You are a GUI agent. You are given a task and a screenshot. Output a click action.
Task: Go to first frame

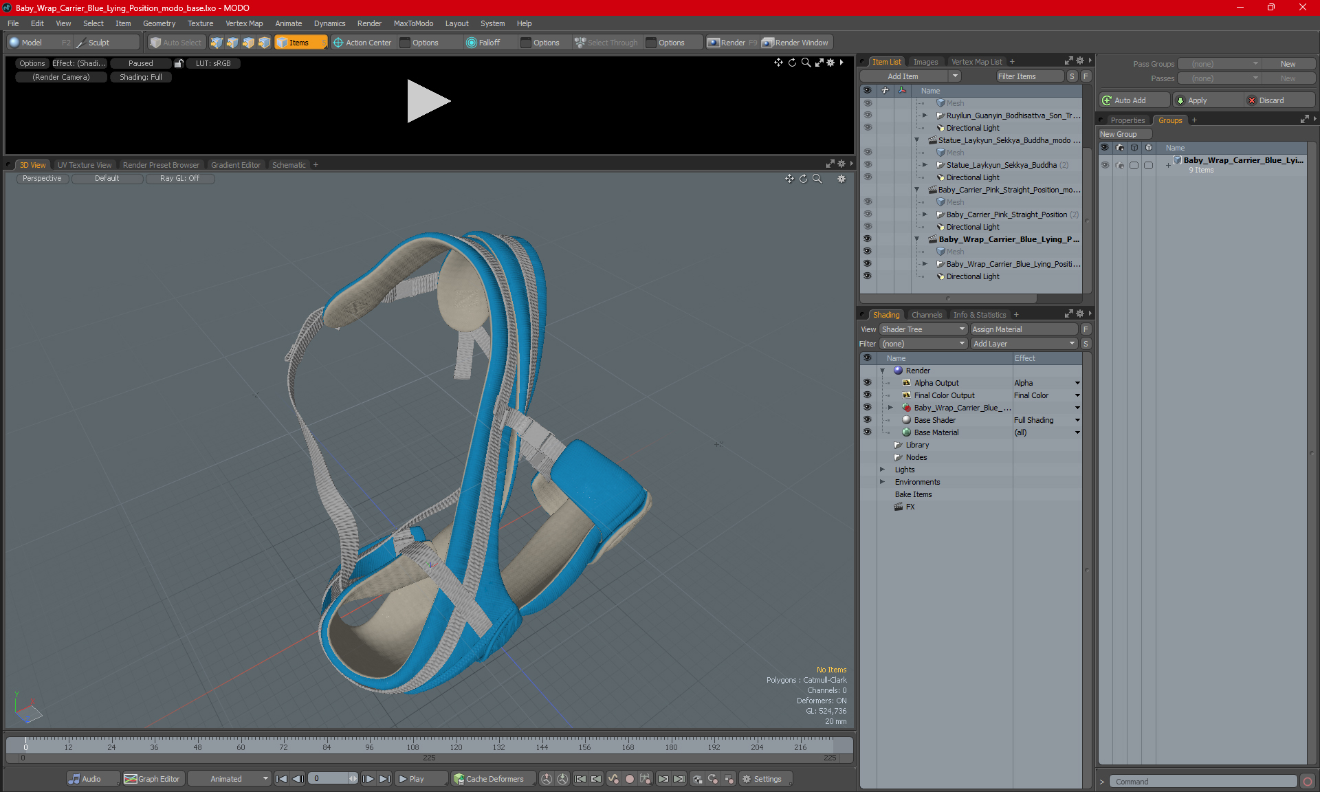281,779
